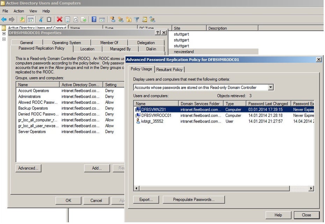
Task: Click the red X Delete icon
Action: tap(59, 20)
